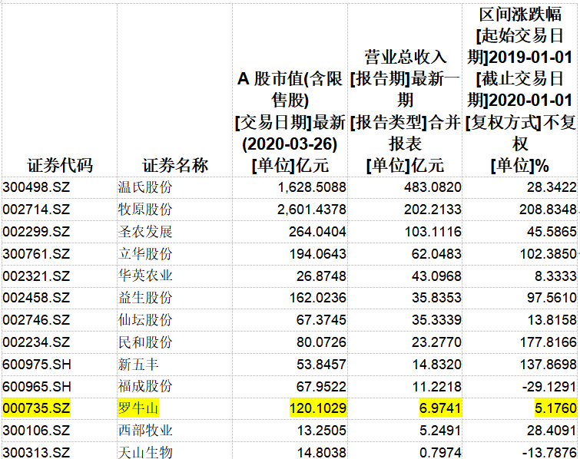
Task: Select cell 28.4091
Action: tap(520, 431)
